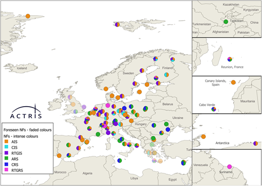Click the ACTRIS logo

26,111
